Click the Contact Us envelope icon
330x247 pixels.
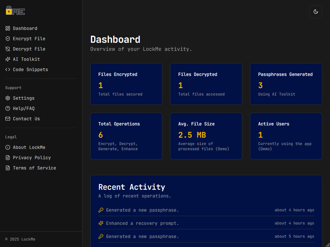(8, 119)
